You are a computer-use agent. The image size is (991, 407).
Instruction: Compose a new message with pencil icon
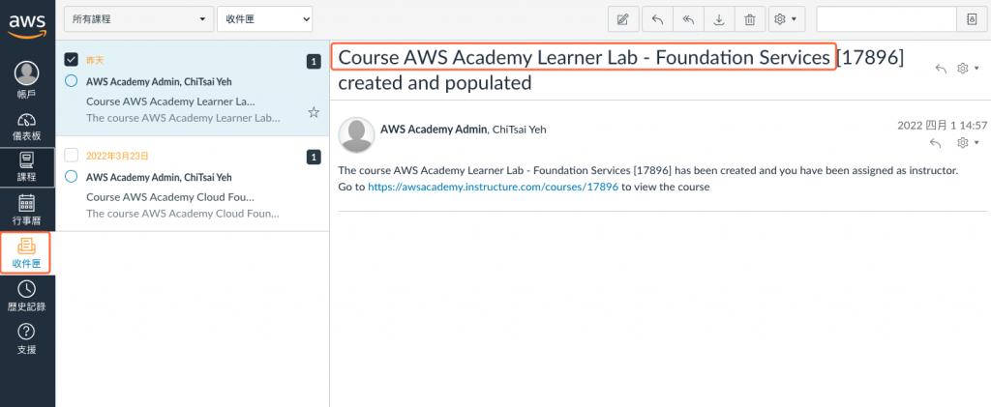pos(623,19)
